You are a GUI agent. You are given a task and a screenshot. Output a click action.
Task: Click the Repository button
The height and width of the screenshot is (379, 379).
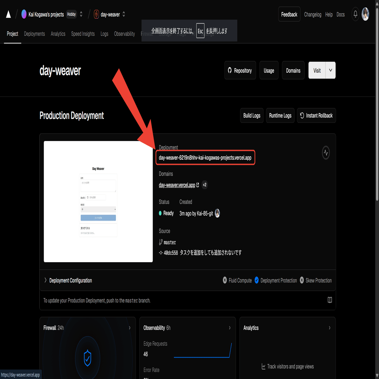point(240,70)
